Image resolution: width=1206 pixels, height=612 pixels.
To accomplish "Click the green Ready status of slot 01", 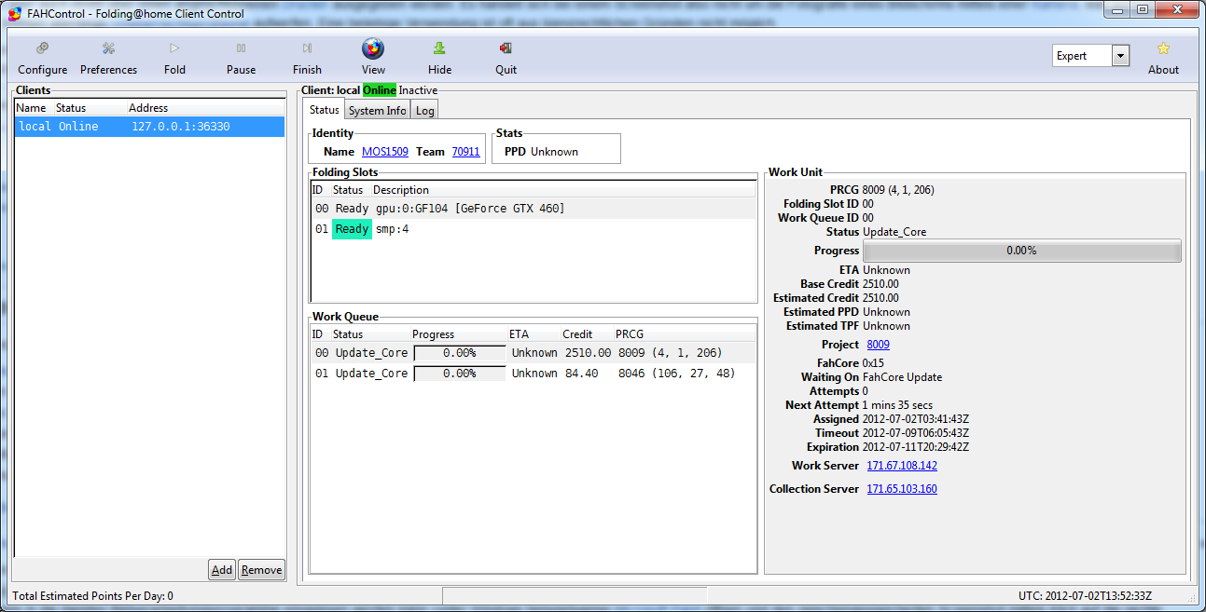I will coord(352,229).
